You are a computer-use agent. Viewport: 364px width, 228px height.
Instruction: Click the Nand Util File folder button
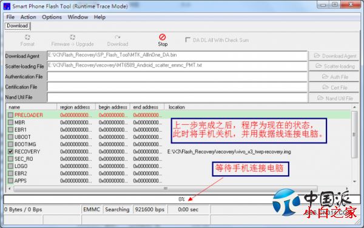(x=334, y=98)
